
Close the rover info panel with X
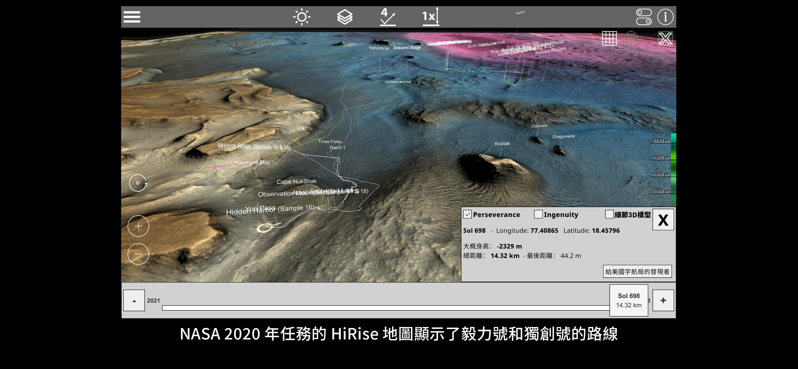tap(663, 220)
